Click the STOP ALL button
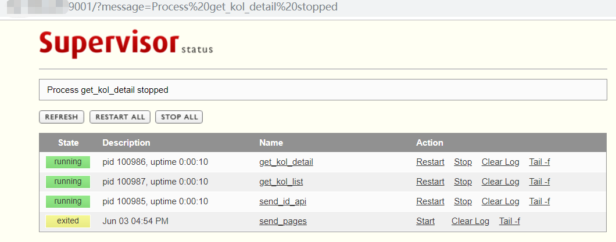Image resolution: width=616 pixels, height=242 pixels. [179, 117]
